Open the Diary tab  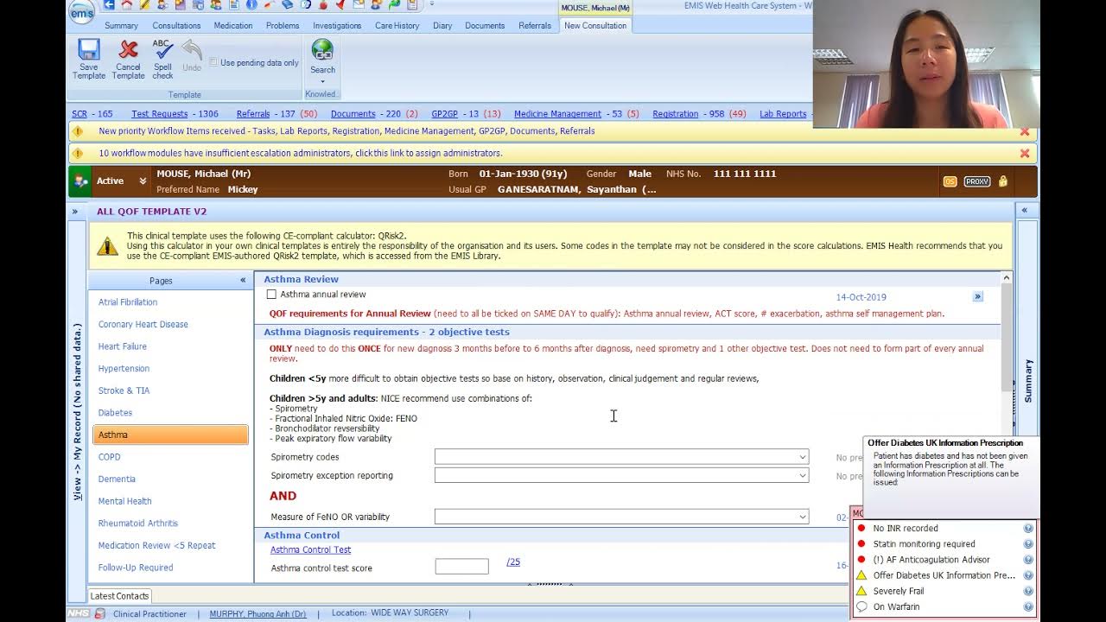click(442, 26)
